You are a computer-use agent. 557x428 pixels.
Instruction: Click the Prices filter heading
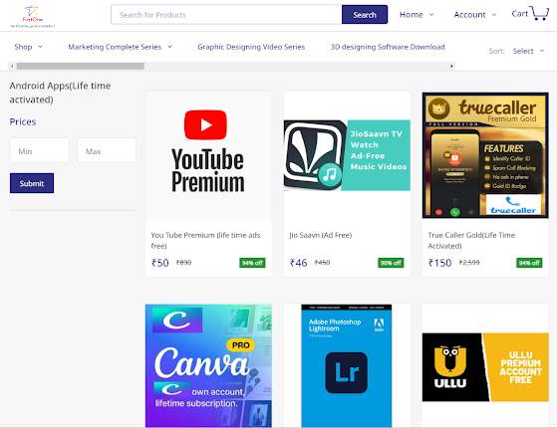[x=23, y=121]
